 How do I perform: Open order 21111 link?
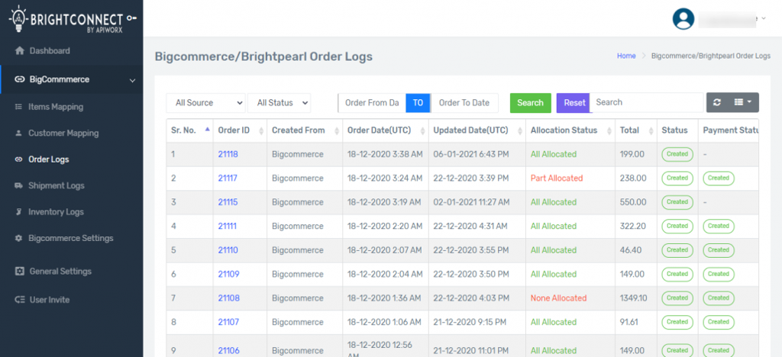(228, 226)
